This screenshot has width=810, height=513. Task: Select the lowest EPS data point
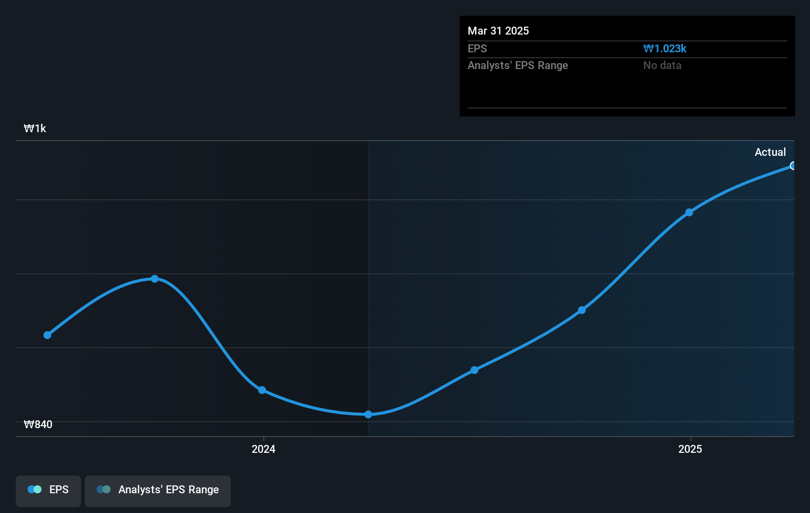pos(368,414)
